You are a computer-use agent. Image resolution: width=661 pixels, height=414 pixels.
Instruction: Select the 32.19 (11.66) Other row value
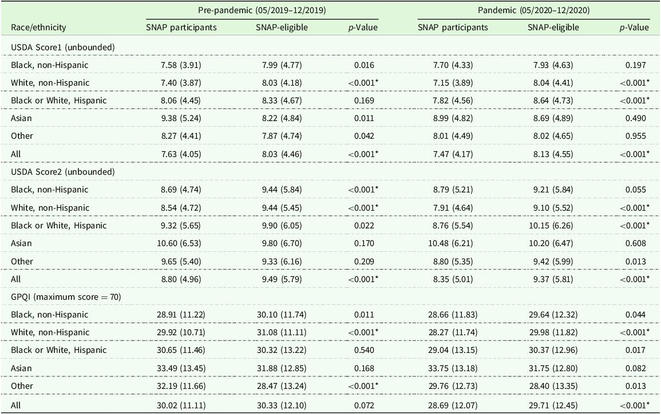181,386
